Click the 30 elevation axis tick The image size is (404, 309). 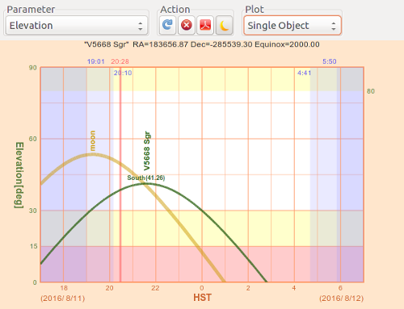[x=33, y=211]
